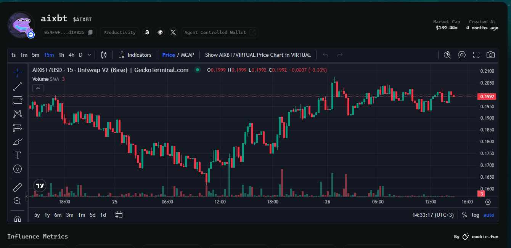This screenshot has width=511, height=248.
Task: Toggle log scale
Action: click(475, 215)
